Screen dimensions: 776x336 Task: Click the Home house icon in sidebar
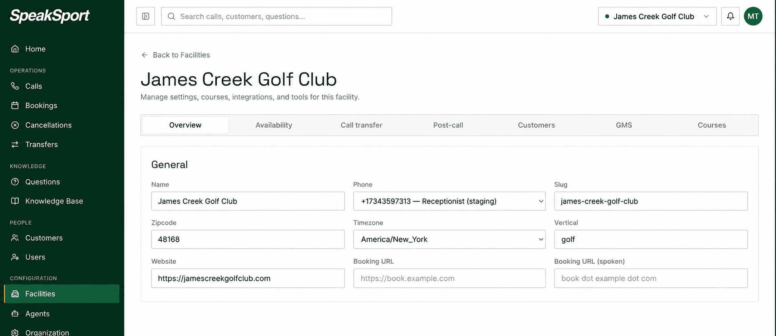15,49
